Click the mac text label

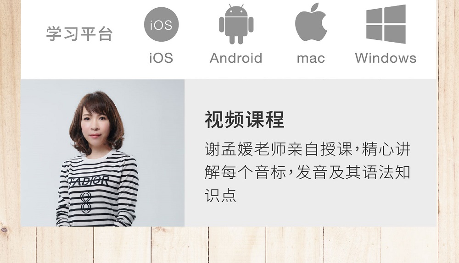(x=311, y=59)
